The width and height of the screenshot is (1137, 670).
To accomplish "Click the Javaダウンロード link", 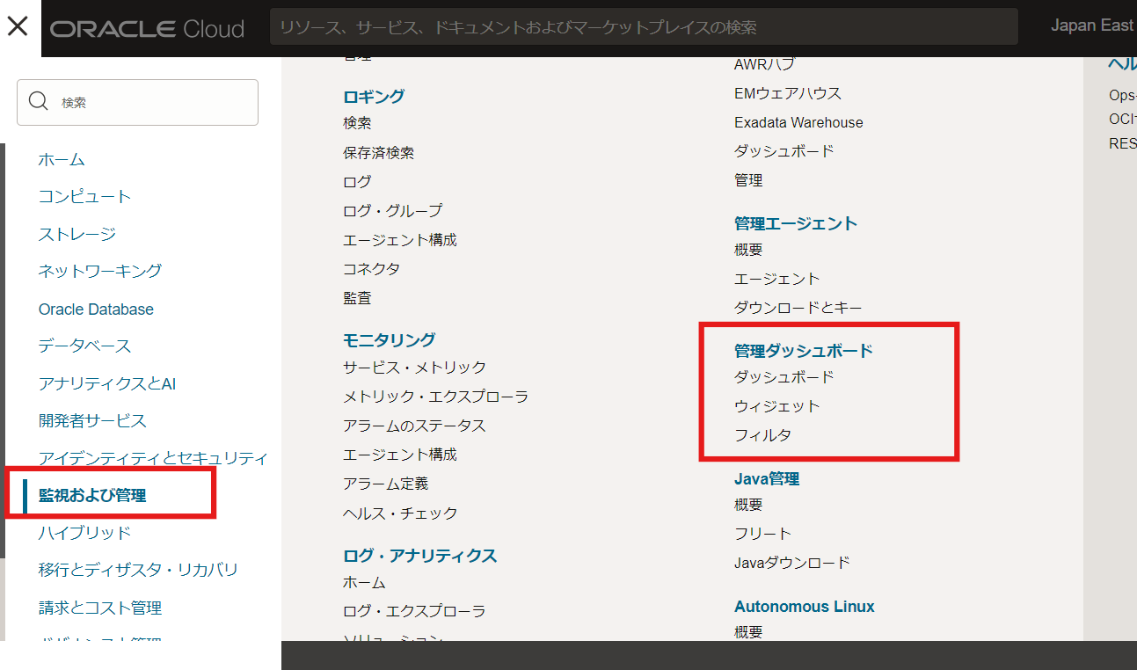I will 792,563.
